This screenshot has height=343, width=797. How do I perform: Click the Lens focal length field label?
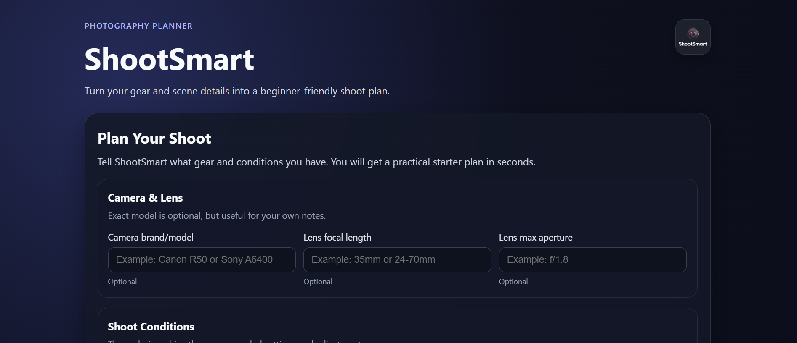(x=337, y=237)
